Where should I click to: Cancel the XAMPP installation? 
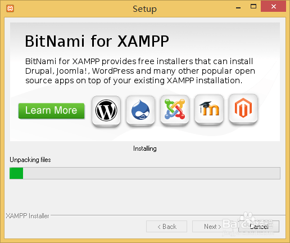(x=259, y=227)
